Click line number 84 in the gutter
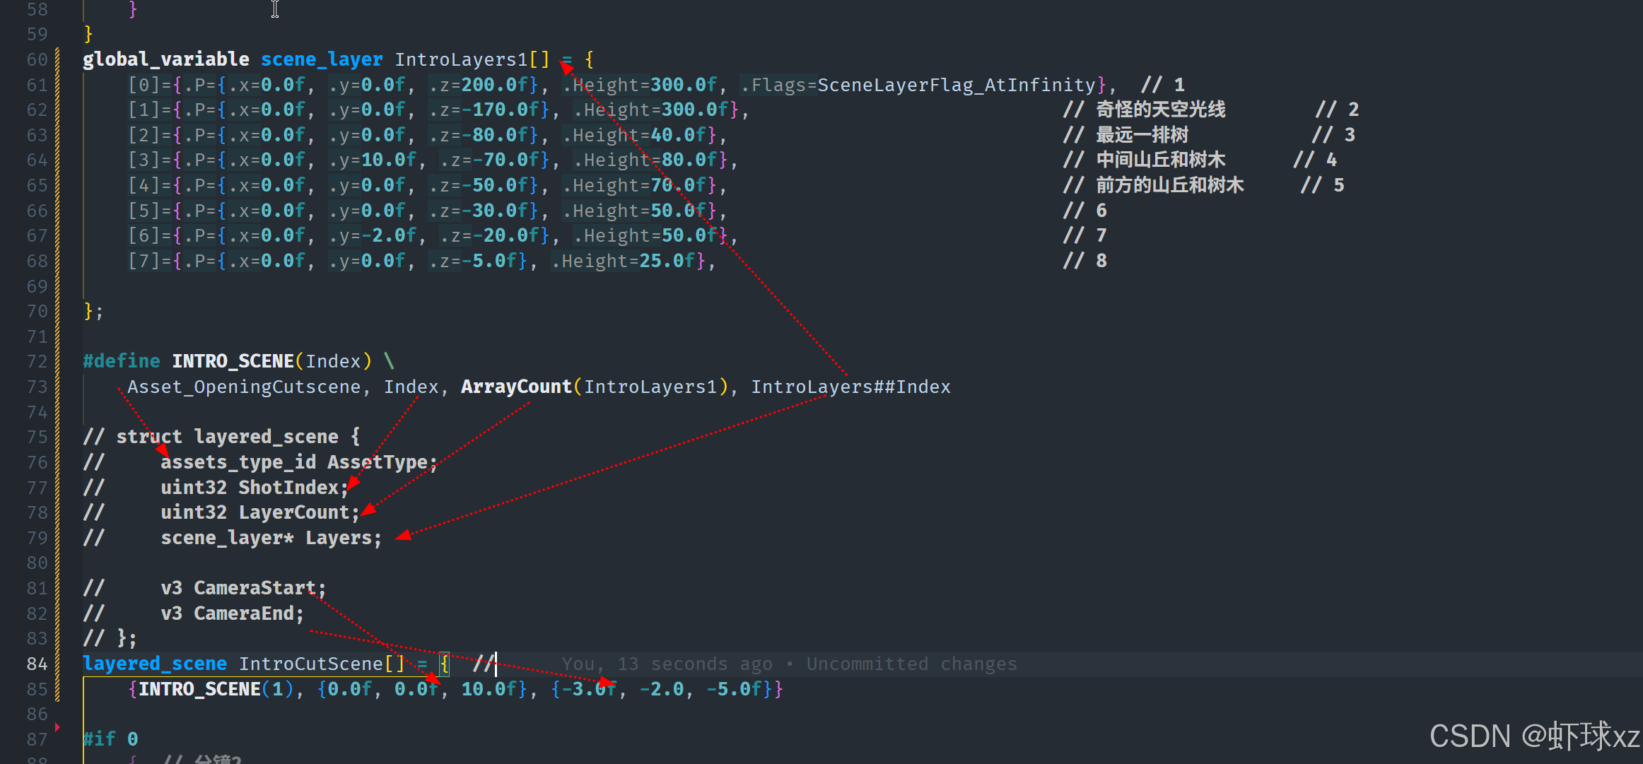Image resolution: width=1643 pixels, height=764 pixels. pos(37,664)
